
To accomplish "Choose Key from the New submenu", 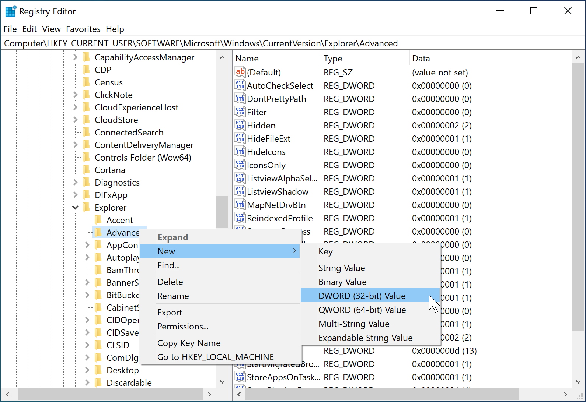I will click(370, 251).
